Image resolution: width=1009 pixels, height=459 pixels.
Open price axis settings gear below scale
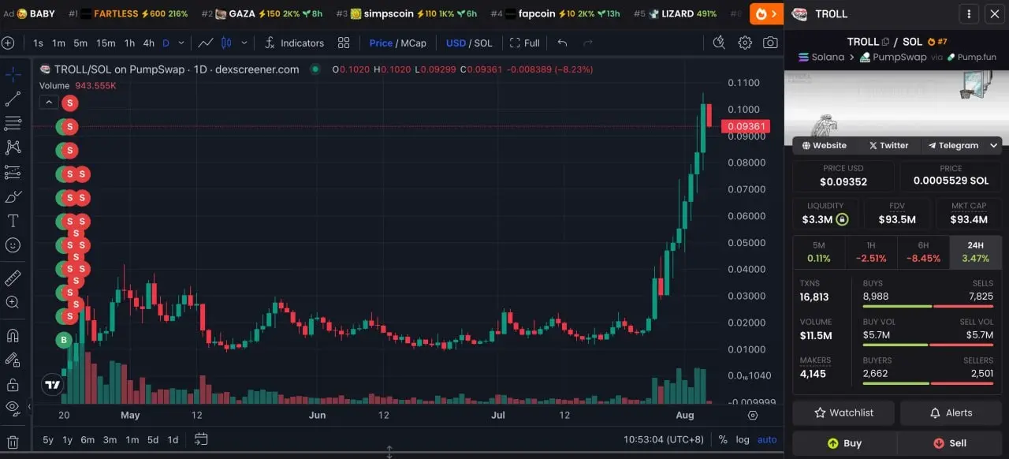(753, 415)
